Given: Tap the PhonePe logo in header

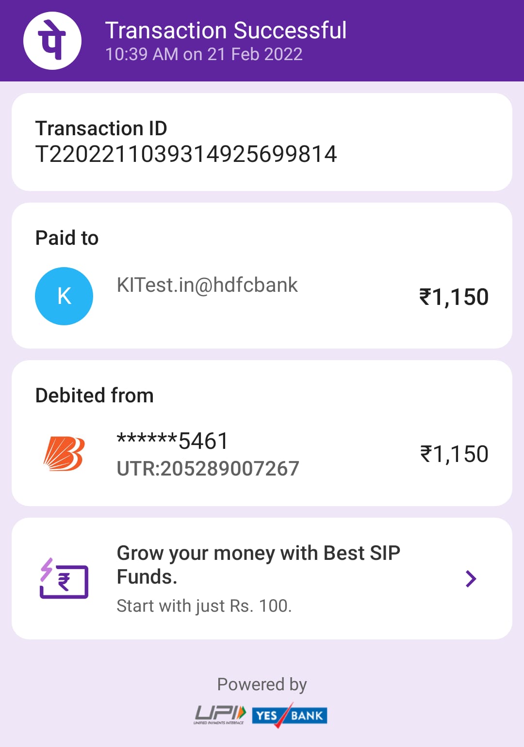Looking at the screenshot, I should (52, 41).
